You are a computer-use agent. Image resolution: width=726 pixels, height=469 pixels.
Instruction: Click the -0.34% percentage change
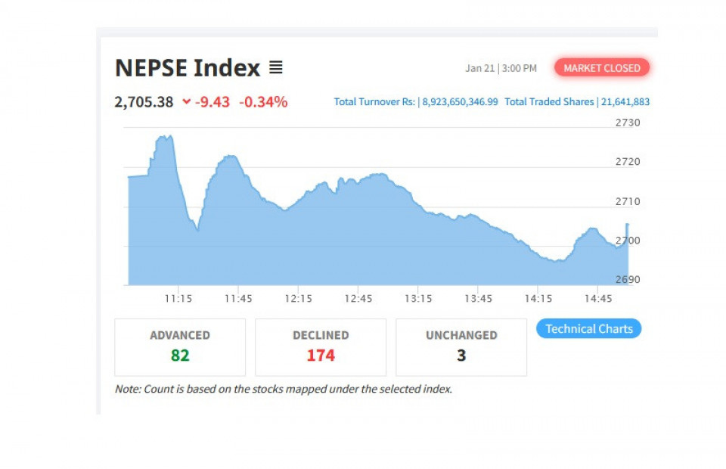(x=263, y=102)
